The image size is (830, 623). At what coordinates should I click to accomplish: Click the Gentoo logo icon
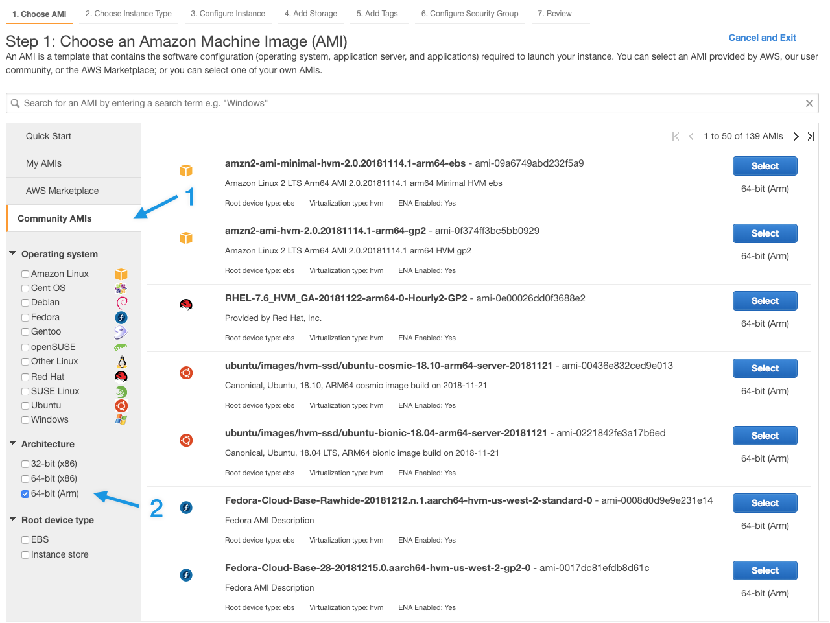tap(121, 332)
